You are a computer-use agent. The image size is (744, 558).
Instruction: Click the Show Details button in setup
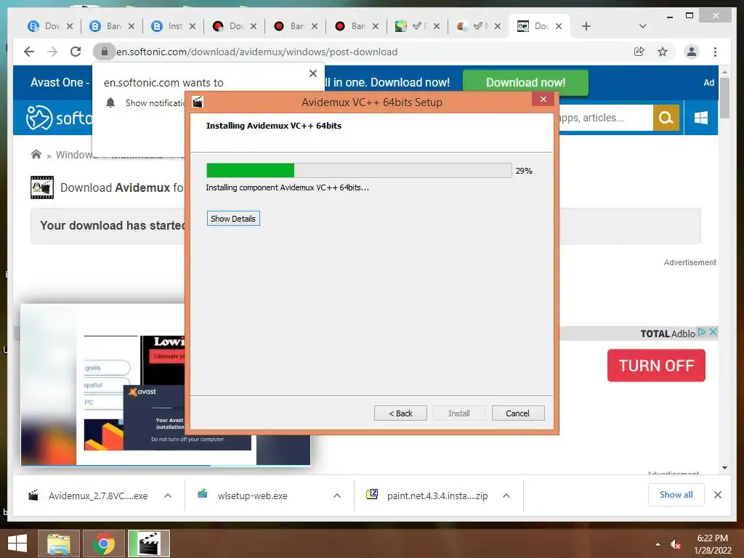click(233, 218)
